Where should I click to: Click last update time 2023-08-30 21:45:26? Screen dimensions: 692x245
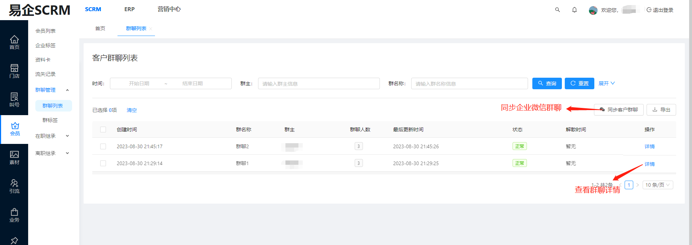[416, 146]
